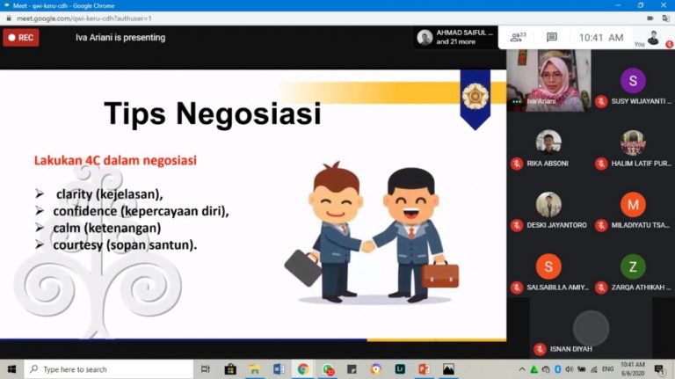Expand hidden system tray icons chevron
The image size is (675, 379).
pyautogui.click(x=522, y=369)
